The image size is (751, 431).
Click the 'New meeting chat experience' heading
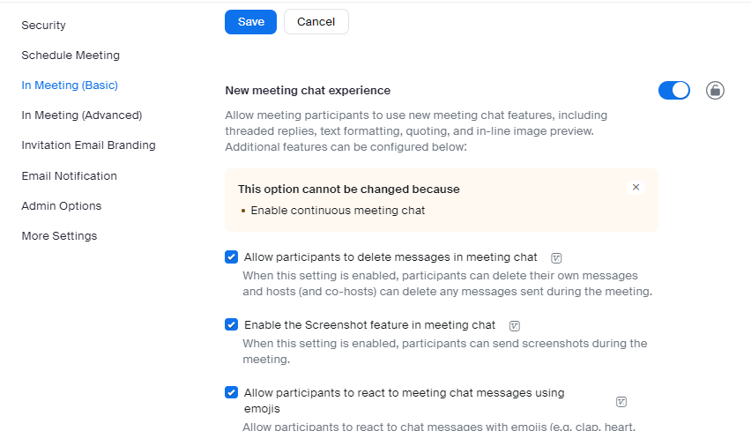308,91
